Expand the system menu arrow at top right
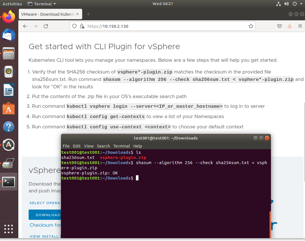Viewport: 305px width, 241px height. point(301,4)
